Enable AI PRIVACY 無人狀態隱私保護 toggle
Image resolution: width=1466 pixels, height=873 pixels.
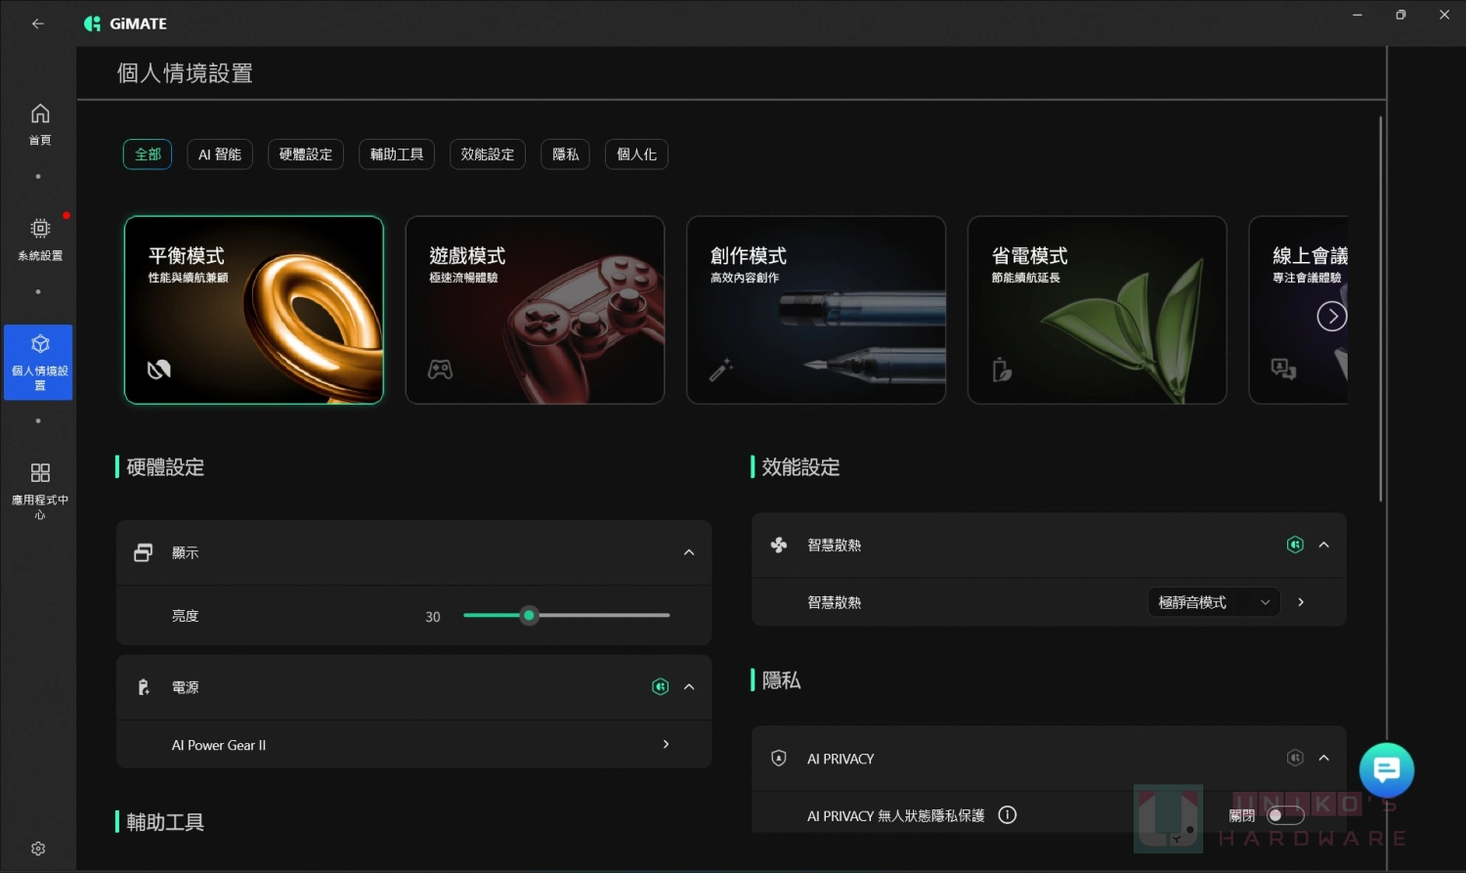(x=1285, y=815)
